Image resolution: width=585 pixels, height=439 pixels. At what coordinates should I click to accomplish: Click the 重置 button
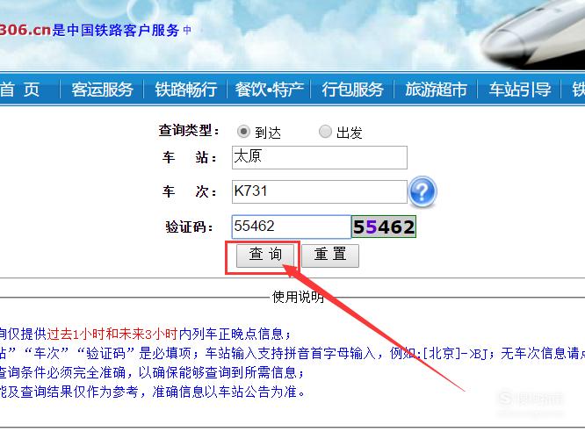tap(330, 255)
